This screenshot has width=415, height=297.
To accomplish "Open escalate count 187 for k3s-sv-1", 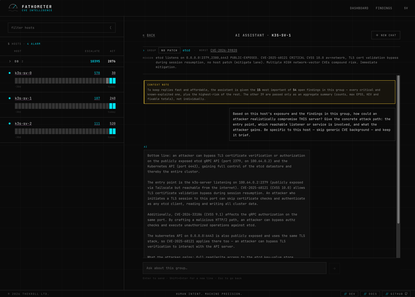I will (97, 98).
